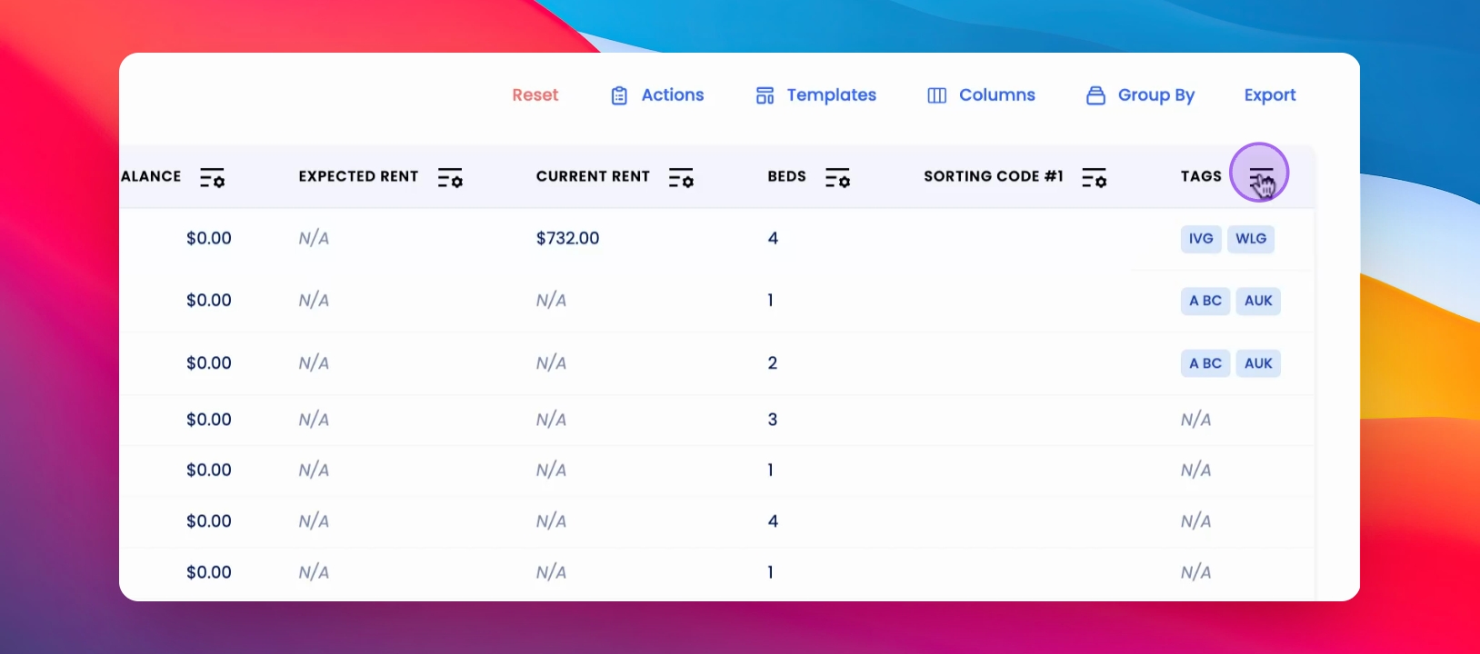Open the Templates menu
The height and width of the screenshot is (654, 1480).
coord(816,95)
